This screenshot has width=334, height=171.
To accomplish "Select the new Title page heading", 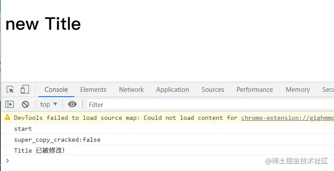I will pyautogui.click(x=43, y=24).
